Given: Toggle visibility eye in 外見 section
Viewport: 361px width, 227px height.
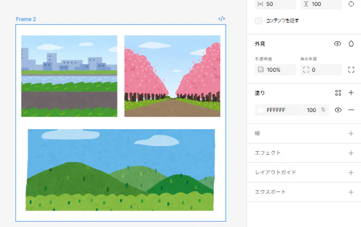Looking at the screenshot, I should coord(337,44).
